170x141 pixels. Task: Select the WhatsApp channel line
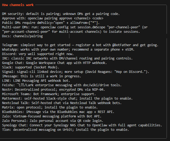pyautogui.click(x=68, y=50)
